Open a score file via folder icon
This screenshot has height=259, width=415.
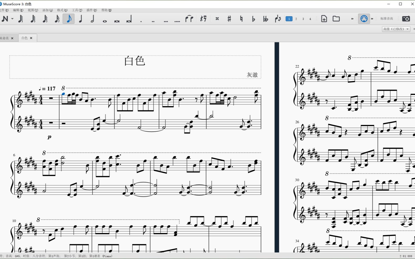point(336,19)
